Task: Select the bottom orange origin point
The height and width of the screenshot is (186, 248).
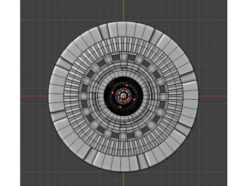Action: click(x=120, y=107)
